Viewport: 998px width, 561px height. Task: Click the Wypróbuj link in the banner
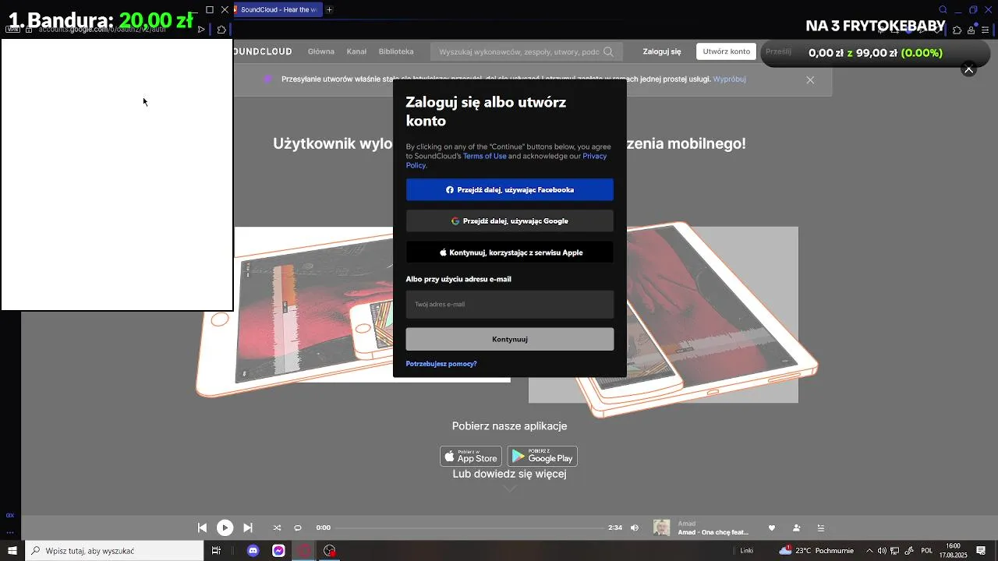730,79
